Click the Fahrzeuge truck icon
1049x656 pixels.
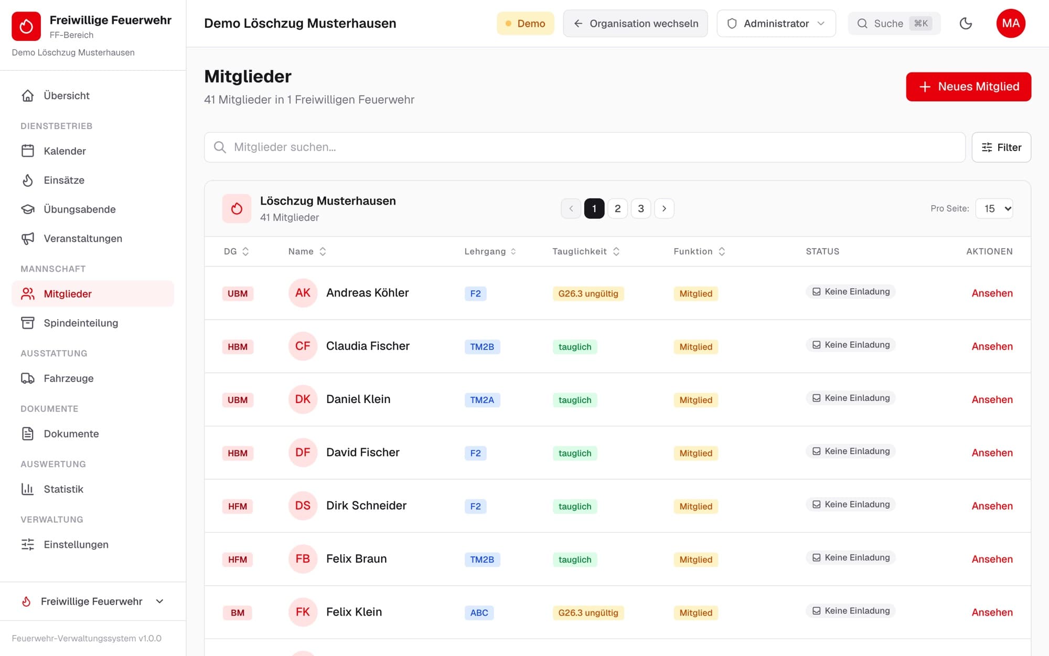pos(28,378)
